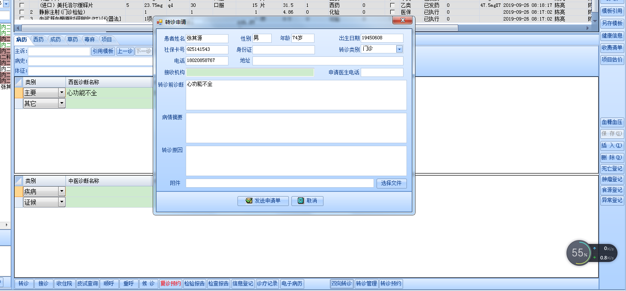Click the 顺呼 bottom toolbar button
Viewport: 626px width, 291px height.
pyautogui.click(x=109, y=284)
